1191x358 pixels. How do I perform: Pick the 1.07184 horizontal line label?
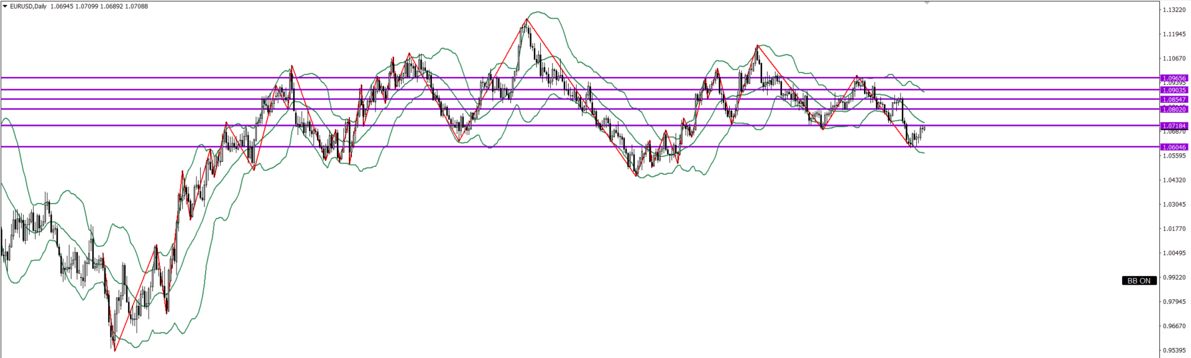coord(1174,126)
